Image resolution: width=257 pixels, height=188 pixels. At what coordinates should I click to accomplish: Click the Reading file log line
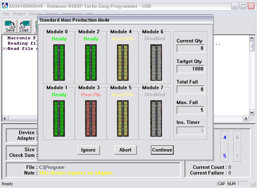pyautogui.click(x=22, y=43)
